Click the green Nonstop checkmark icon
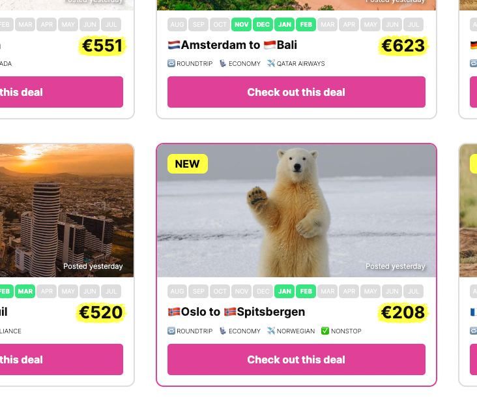Image resolution: width=477 pixels, height=411 pixels. (x=325, y=331)
